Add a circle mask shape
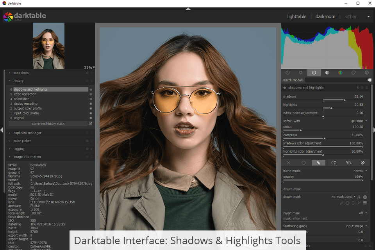The height and width of the screenshot is (250, 375). point(348,203)
